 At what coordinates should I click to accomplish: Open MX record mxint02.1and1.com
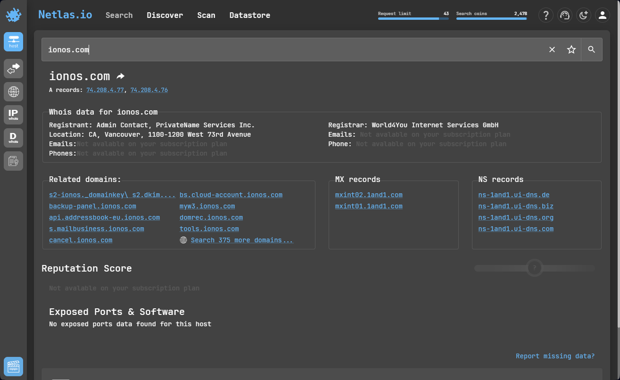coord(369,195)
